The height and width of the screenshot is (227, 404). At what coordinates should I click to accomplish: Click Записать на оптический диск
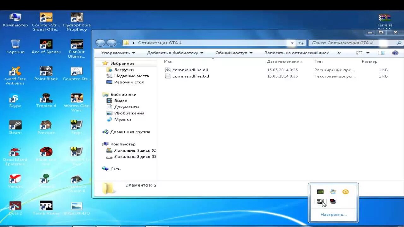(x=297, y=53)
